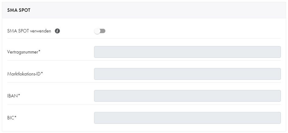Click into the IBAN field
Screen dimensions: 288x133
pos(187,96)
